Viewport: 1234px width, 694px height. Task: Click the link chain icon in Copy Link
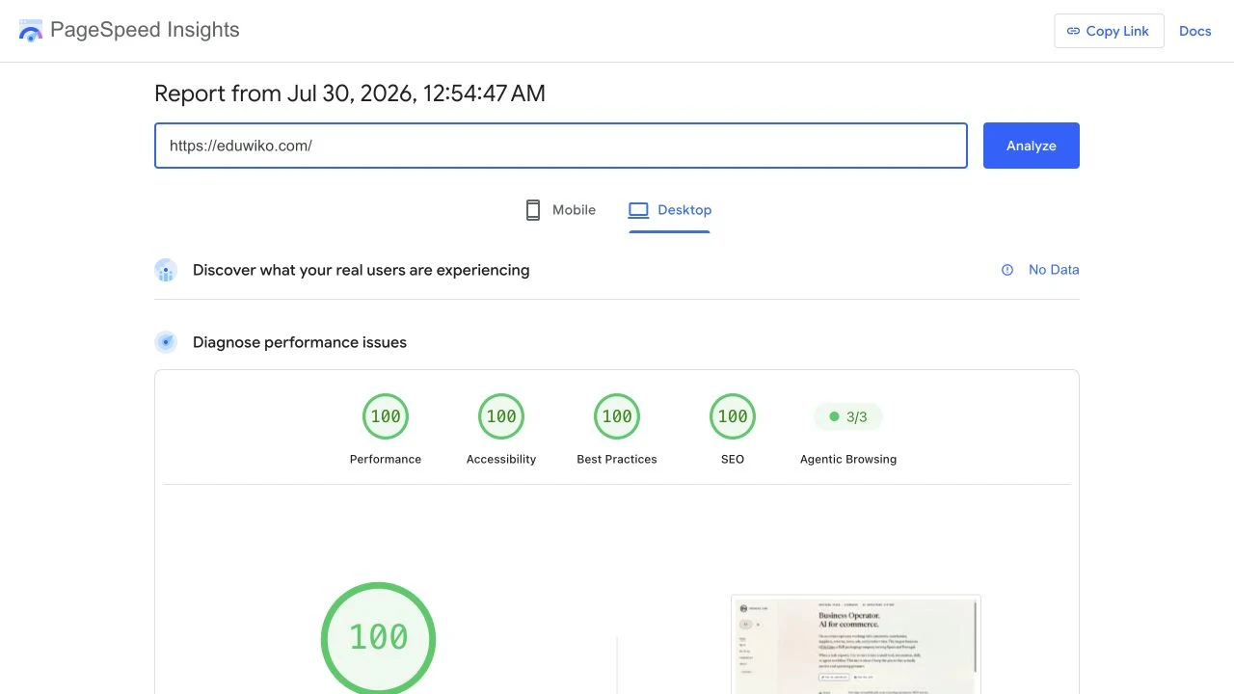tap(1073, 31)
